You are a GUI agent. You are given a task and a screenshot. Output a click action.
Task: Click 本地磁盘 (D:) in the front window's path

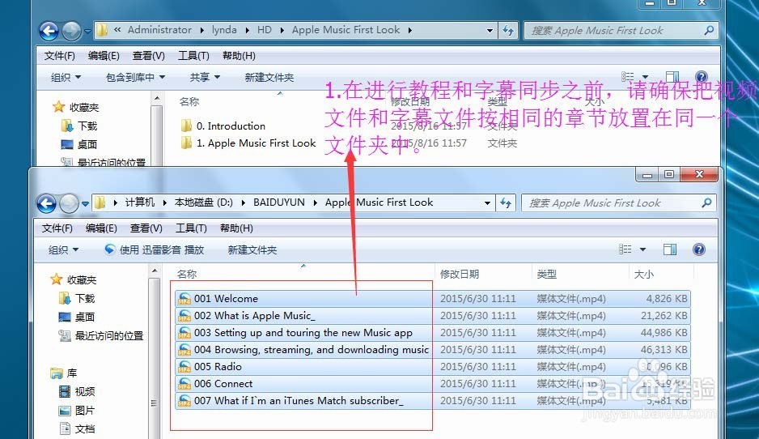(203, 202)
